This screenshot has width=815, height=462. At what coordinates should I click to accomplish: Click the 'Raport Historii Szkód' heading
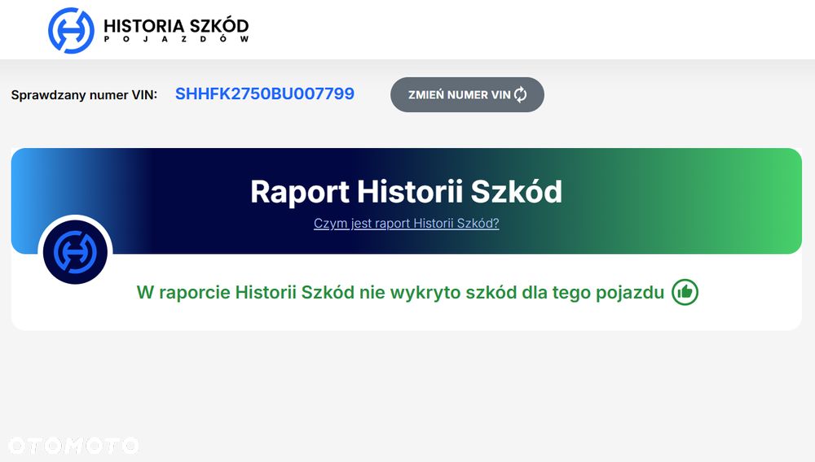[406, 191]
